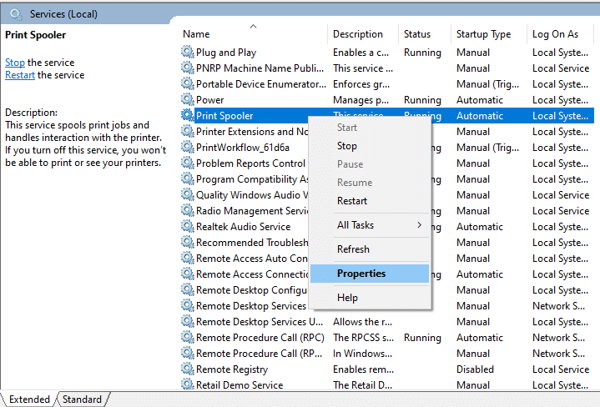600x407 pixels.
Task: Select the Power service gear icon
Action: (x=187, y=100)
